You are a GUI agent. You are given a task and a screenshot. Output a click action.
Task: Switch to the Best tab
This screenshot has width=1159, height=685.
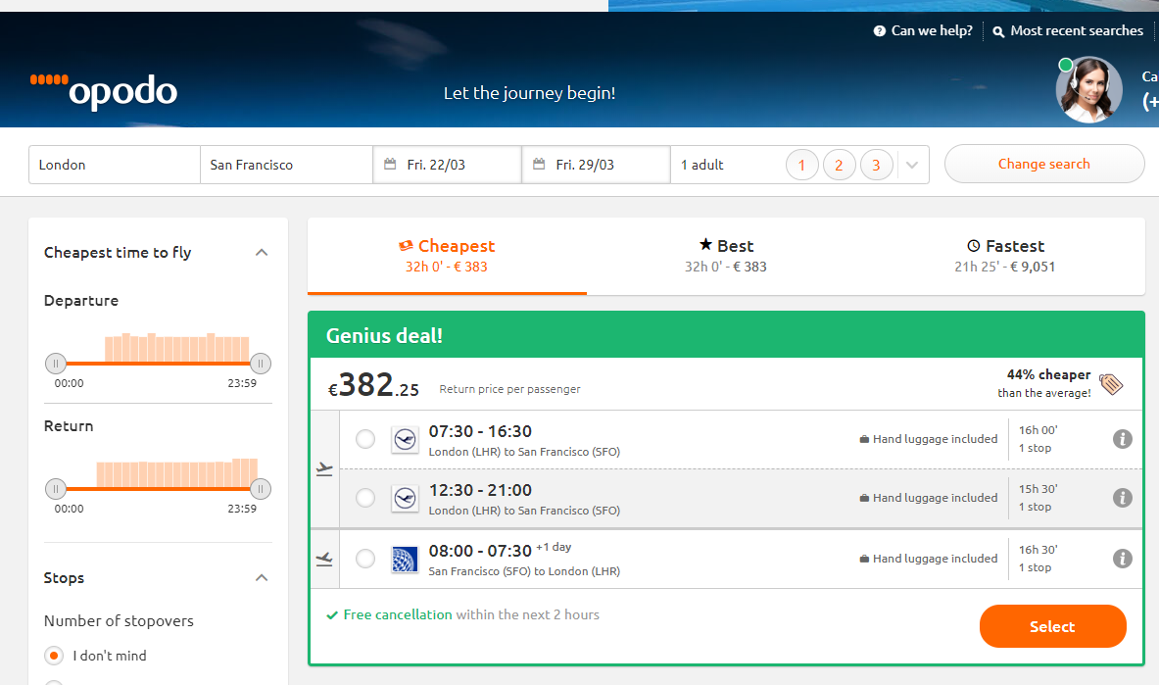point(726,255)
